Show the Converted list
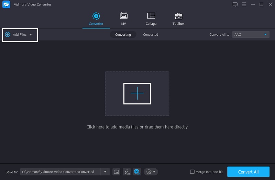The image size is (275, 180). (x=151, y=35)
